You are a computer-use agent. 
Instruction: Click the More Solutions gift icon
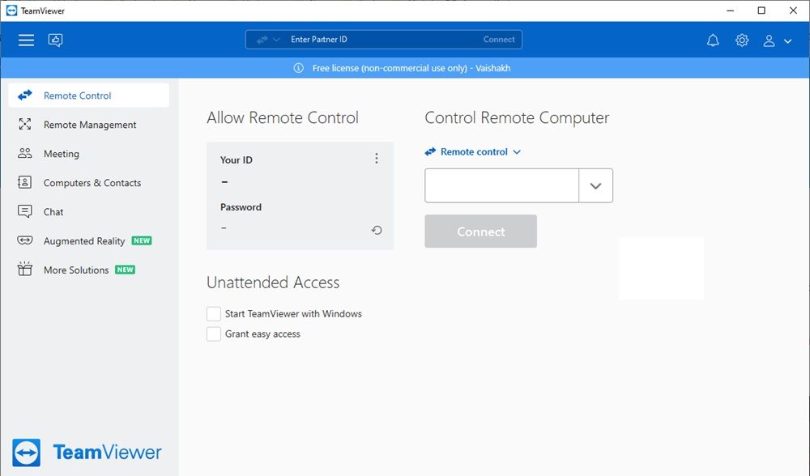tap(25, 269)
